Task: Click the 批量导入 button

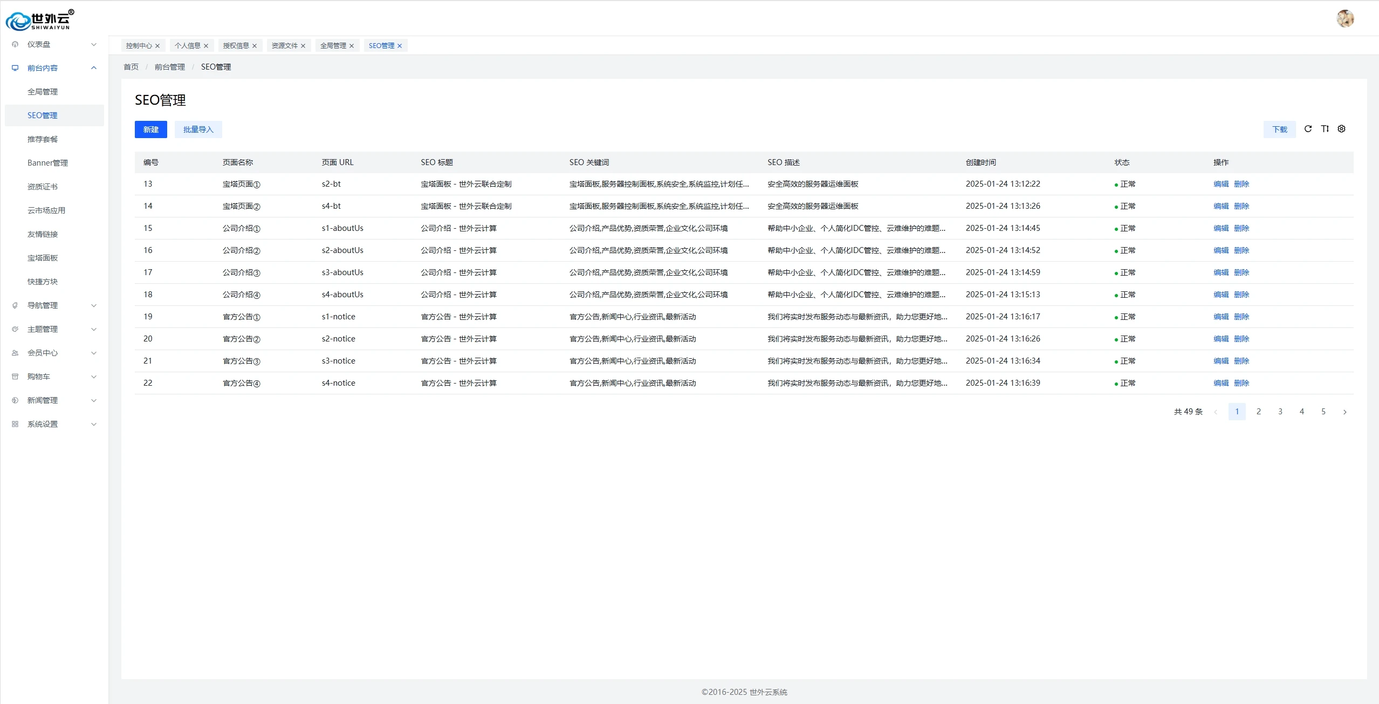Action: tap(198, 129)
